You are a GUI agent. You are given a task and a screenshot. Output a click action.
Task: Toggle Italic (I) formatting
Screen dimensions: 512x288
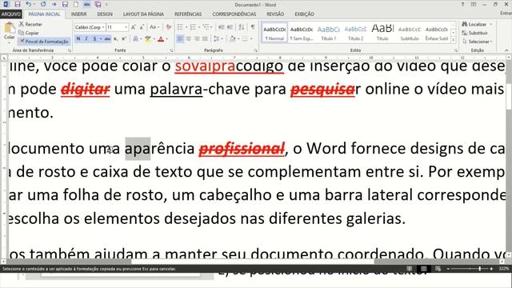click(86, 39)
